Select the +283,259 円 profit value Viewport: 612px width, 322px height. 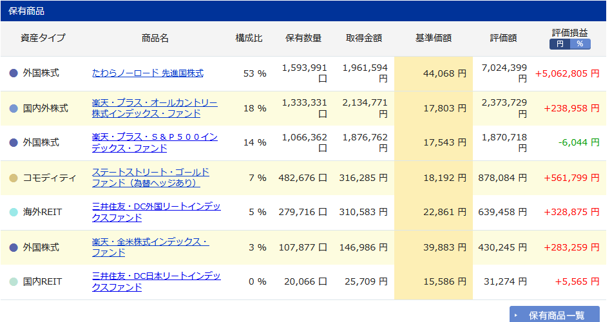(x=571, y=247)
